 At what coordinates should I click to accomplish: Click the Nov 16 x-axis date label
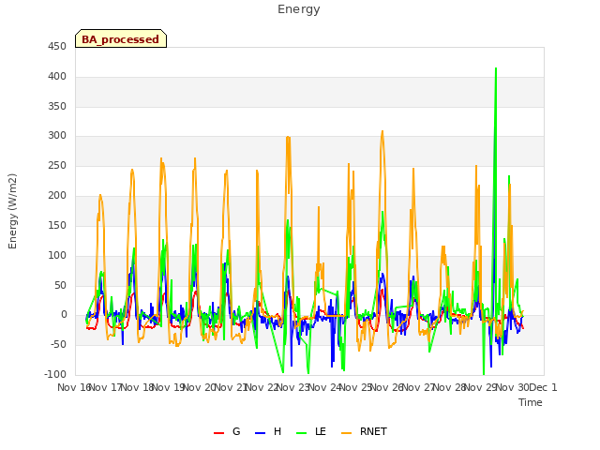point(74,387)
